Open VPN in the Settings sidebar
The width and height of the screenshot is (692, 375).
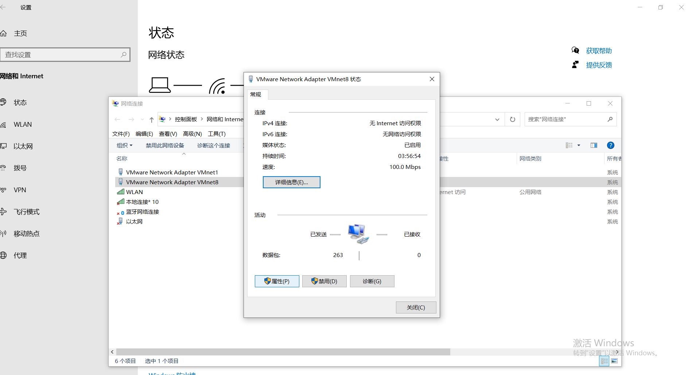click(20, 190)
